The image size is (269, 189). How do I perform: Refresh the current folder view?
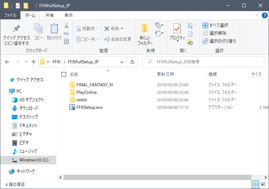132,62
